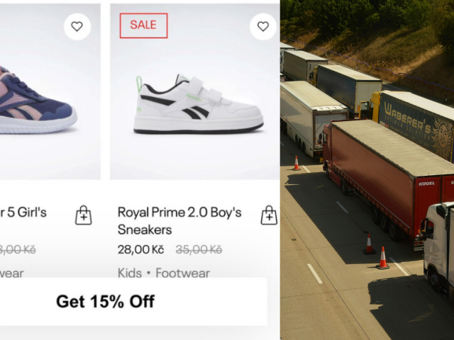Screen dimensions: 454x340
Task: Click the orange traffic cone nearest the white truck
Action: (383, 258)
